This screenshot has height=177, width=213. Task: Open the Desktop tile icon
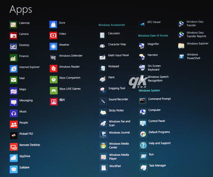(13, 47)
